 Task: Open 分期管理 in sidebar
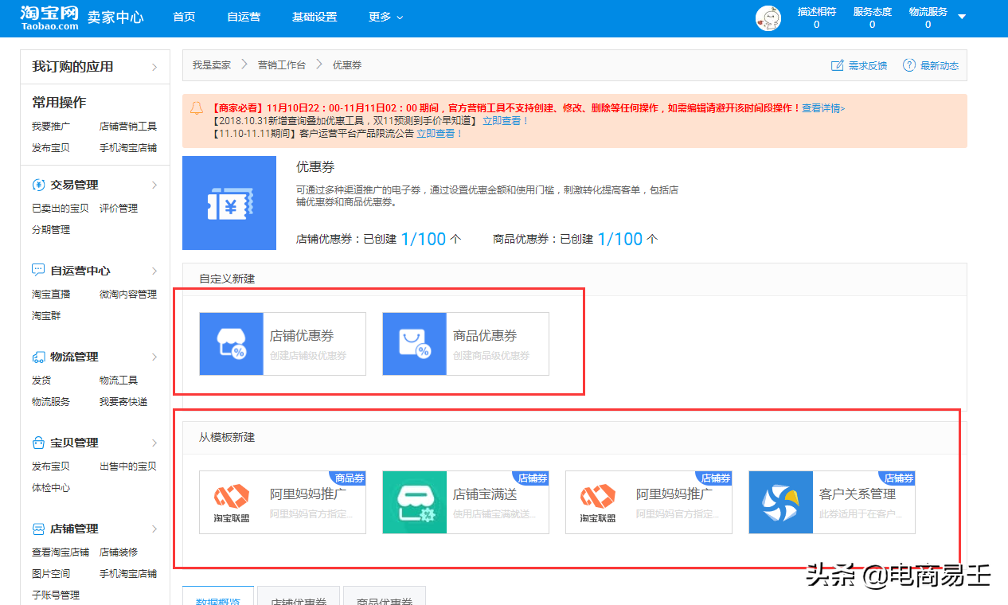[51, 229]
